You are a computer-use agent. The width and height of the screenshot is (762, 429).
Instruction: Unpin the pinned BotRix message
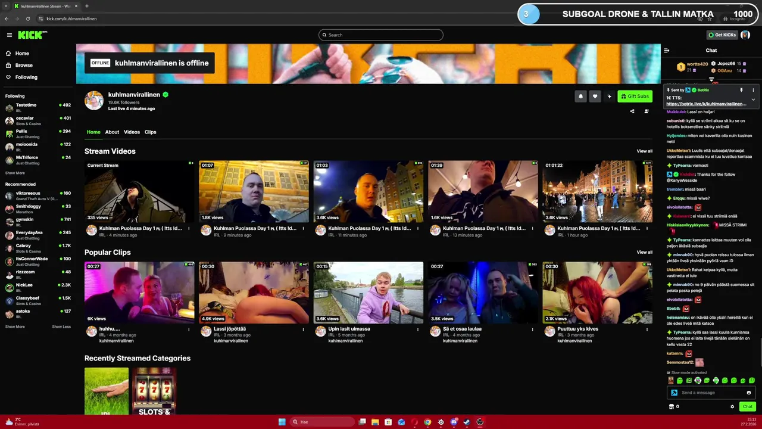[741, 90]
